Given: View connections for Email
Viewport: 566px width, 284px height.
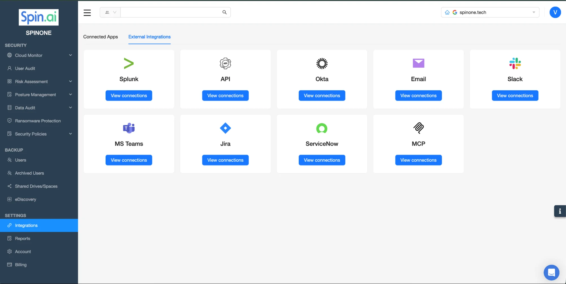Looking at the screenshot, I should (418, 96).
